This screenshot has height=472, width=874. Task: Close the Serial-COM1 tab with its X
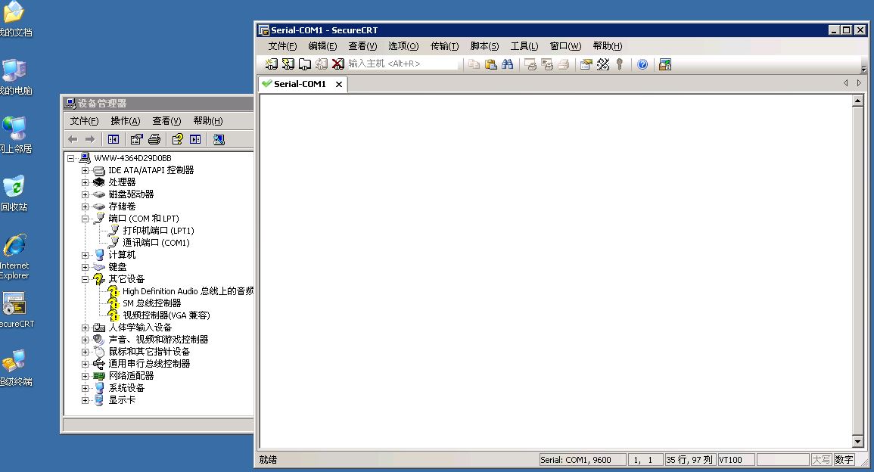click(x=338, y=84)
